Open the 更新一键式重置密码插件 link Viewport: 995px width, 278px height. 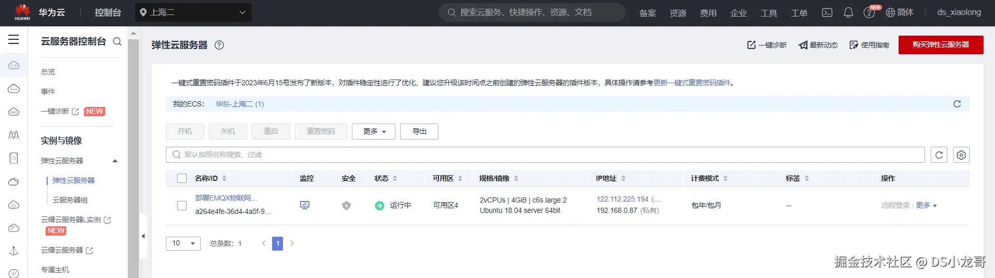click(692, 83)
